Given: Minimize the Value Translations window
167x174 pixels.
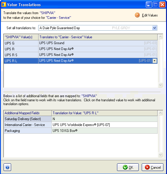Looking at the screenshot, I should click(148, 5).
